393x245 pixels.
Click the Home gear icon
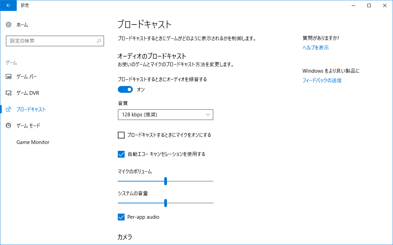click(x=8, y=25)
